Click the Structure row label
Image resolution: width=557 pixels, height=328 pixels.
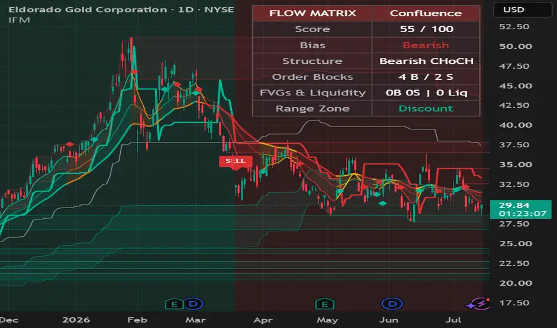[312, 61]
